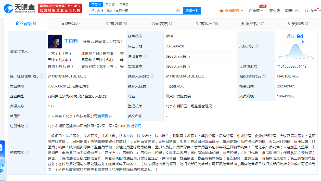The image size is (321, 181).
Task: Open help icon next to 统一社会信用代码
Action: pos(42,76)
